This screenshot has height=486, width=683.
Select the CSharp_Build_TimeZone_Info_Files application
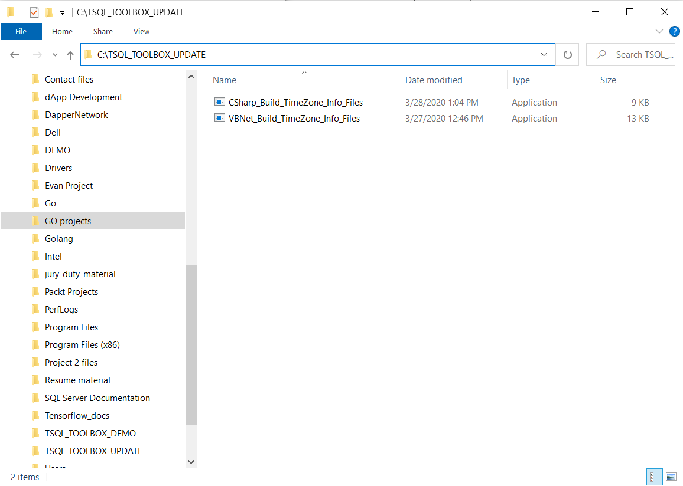click(295, 103)
